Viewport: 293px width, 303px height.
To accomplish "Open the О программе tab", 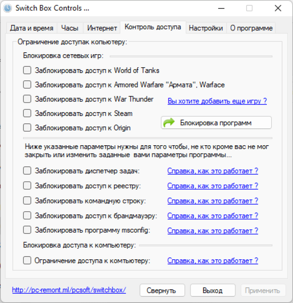I will tap(252, 28).
